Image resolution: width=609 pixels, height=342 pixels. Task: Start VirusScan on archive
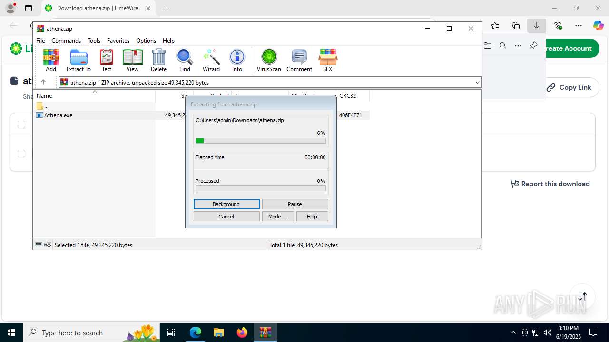[269, 60]
